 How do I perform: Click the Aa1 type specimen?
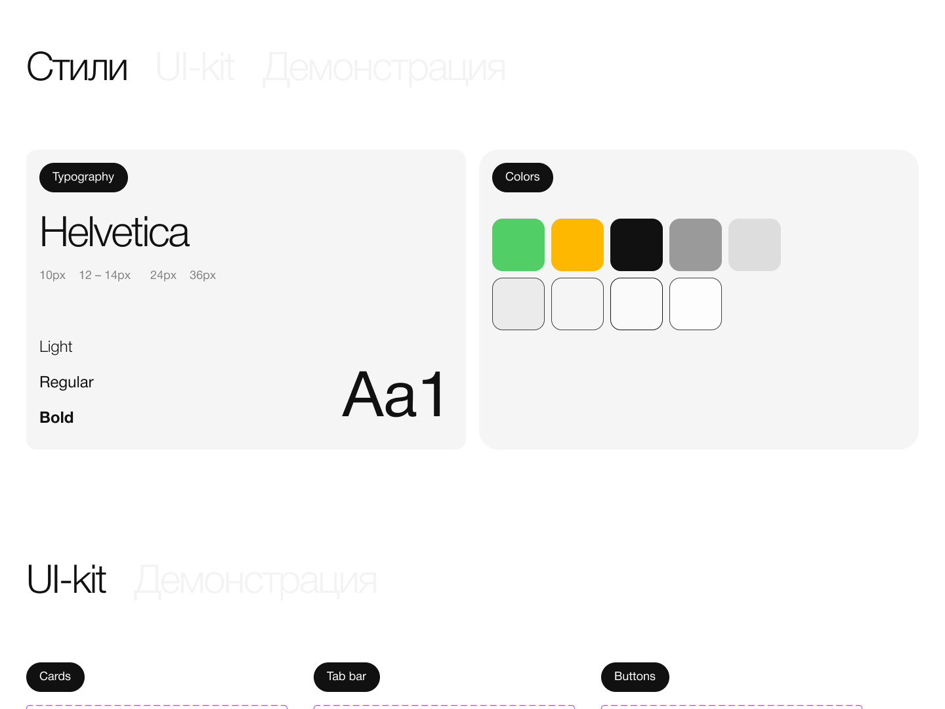394,395
